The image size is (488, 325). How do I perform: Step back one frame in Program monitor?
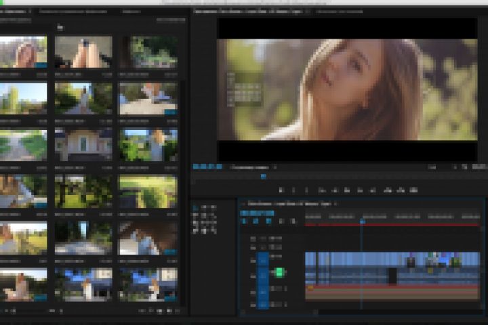pyautogui.click(x=335, y=190)
